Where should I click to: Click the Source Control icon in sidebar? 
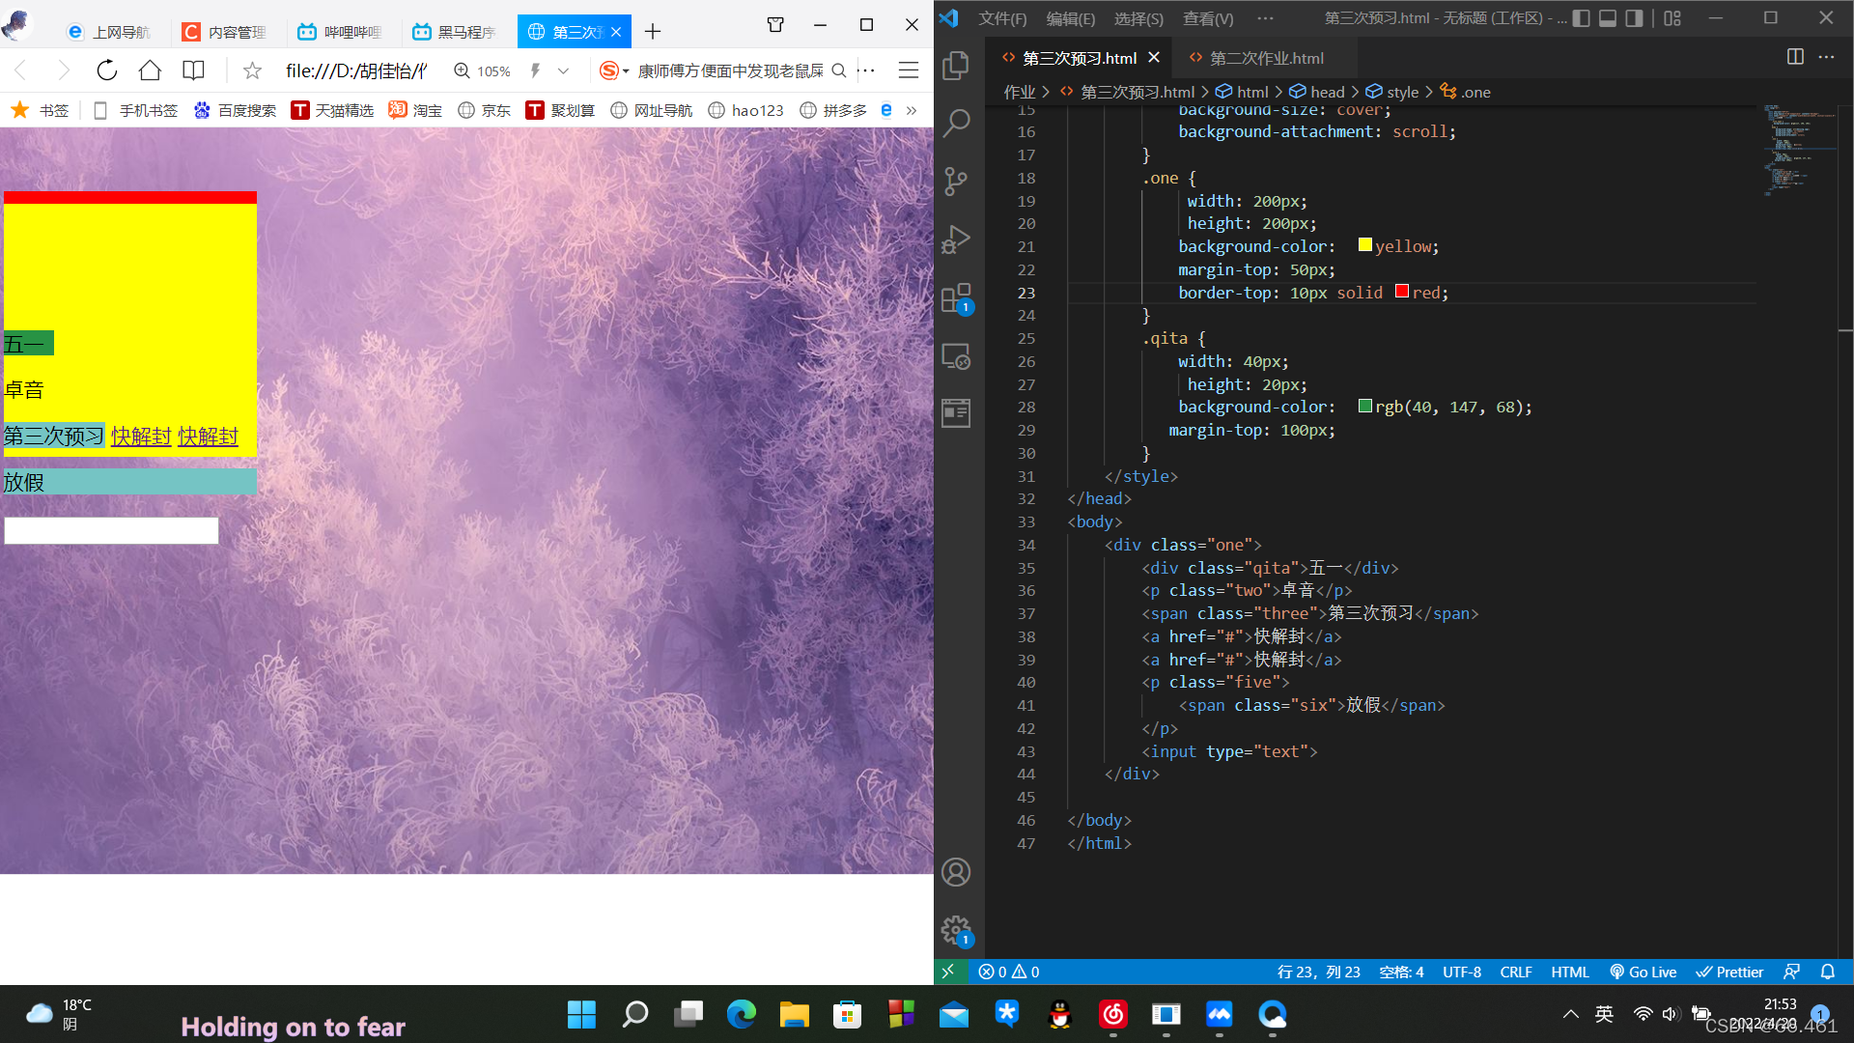pos(958,179)
